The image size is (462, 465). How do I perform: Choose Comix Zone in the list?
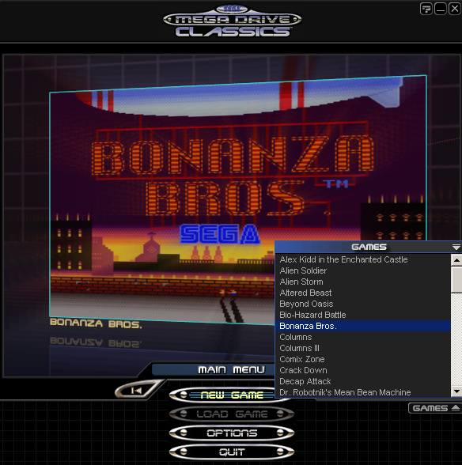pyautogui.click(x=363, y=359)
